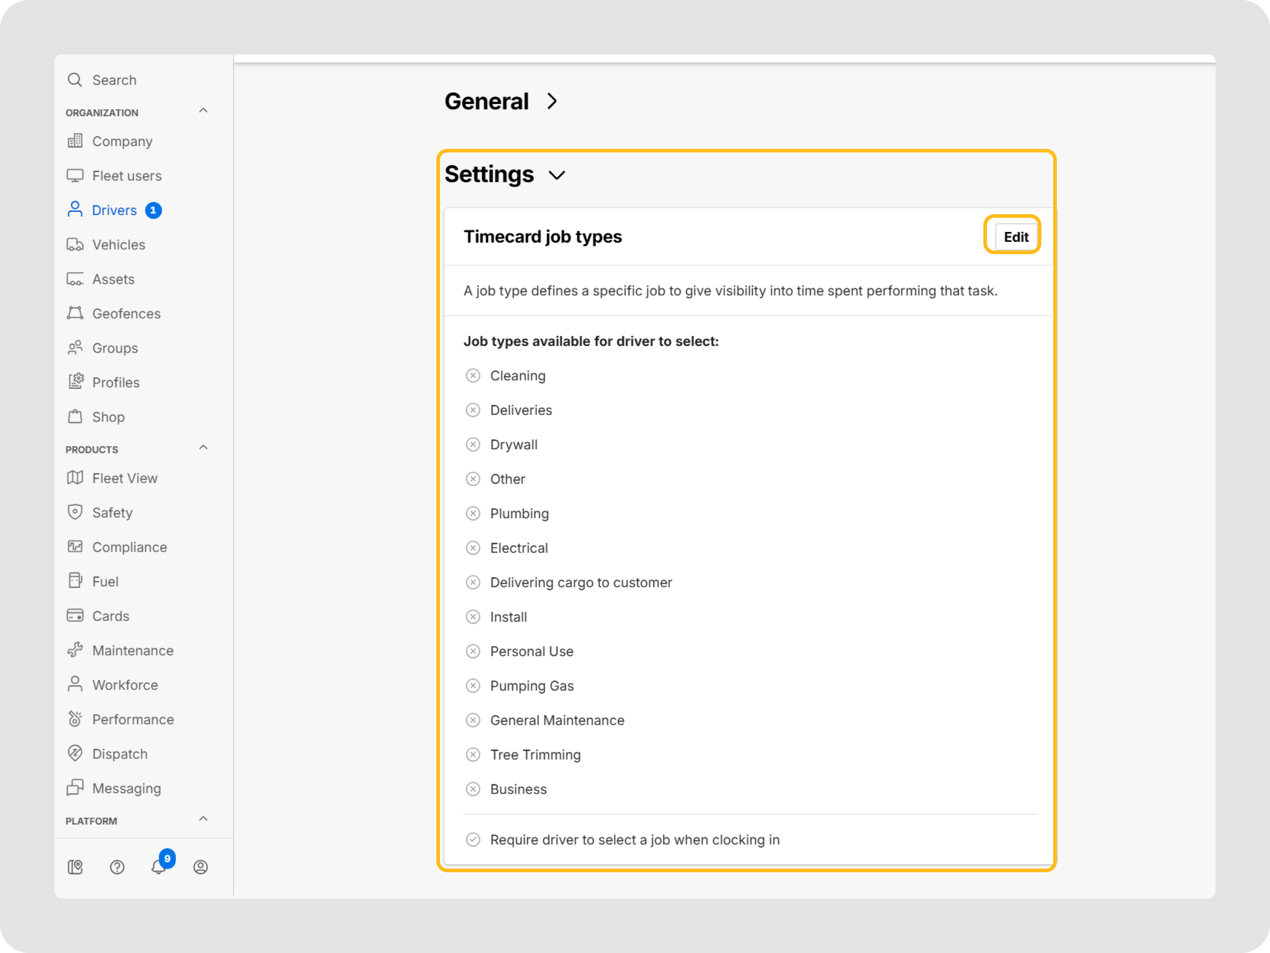Remove the Drywall job type
Screen dimensions: 1270x953
point(473,445)
